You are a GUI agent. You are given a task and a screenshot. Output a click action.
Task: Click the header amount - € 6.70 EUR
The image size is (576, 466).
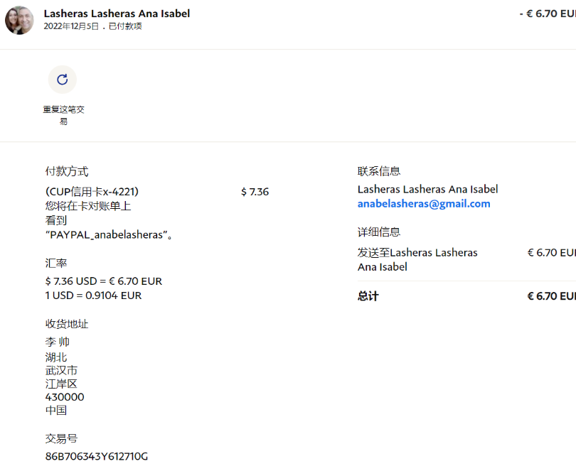click(x=548, y=13)
